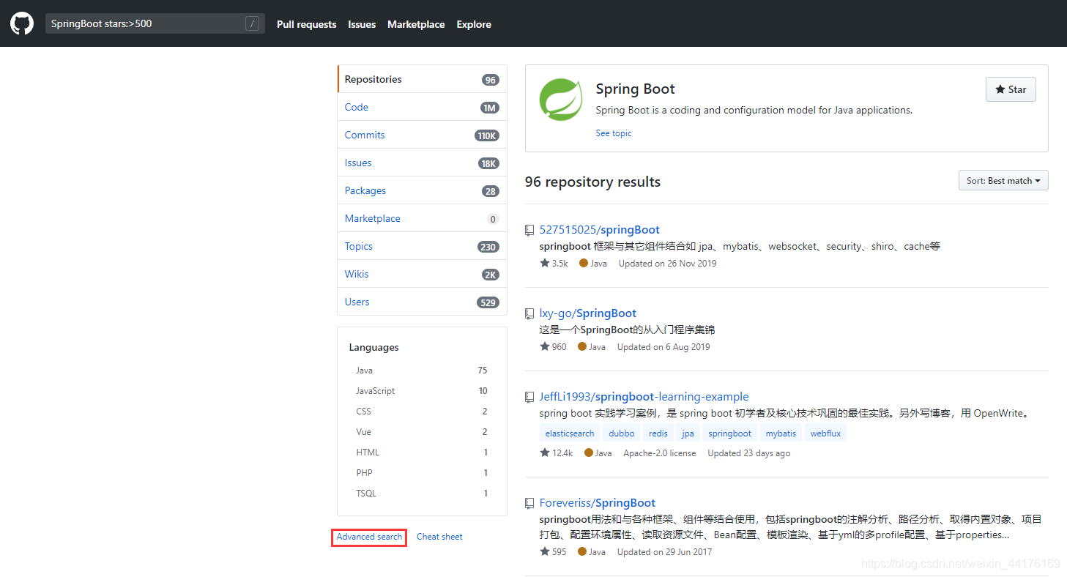
Task: Click the Spring Boot green leaf logo
Action: 561,100
